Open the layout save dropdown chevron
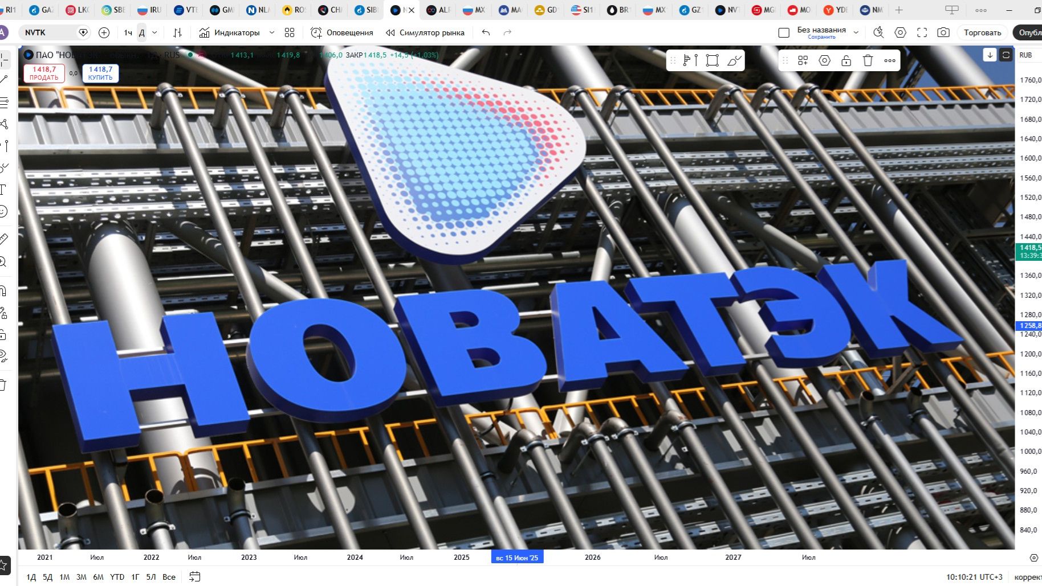The height and width of the screenshot is (586, 1042). [x=856, y=32]
